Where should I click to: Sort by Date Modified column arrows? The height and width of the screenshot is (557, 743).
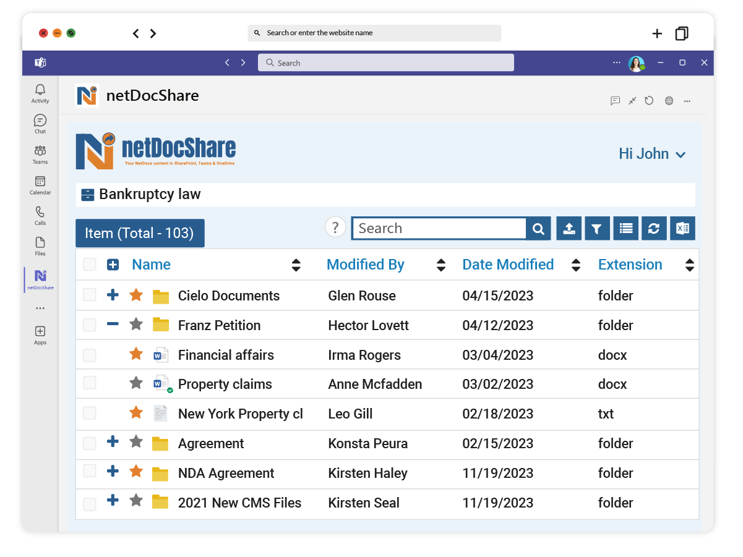click(x=576, y=265)
